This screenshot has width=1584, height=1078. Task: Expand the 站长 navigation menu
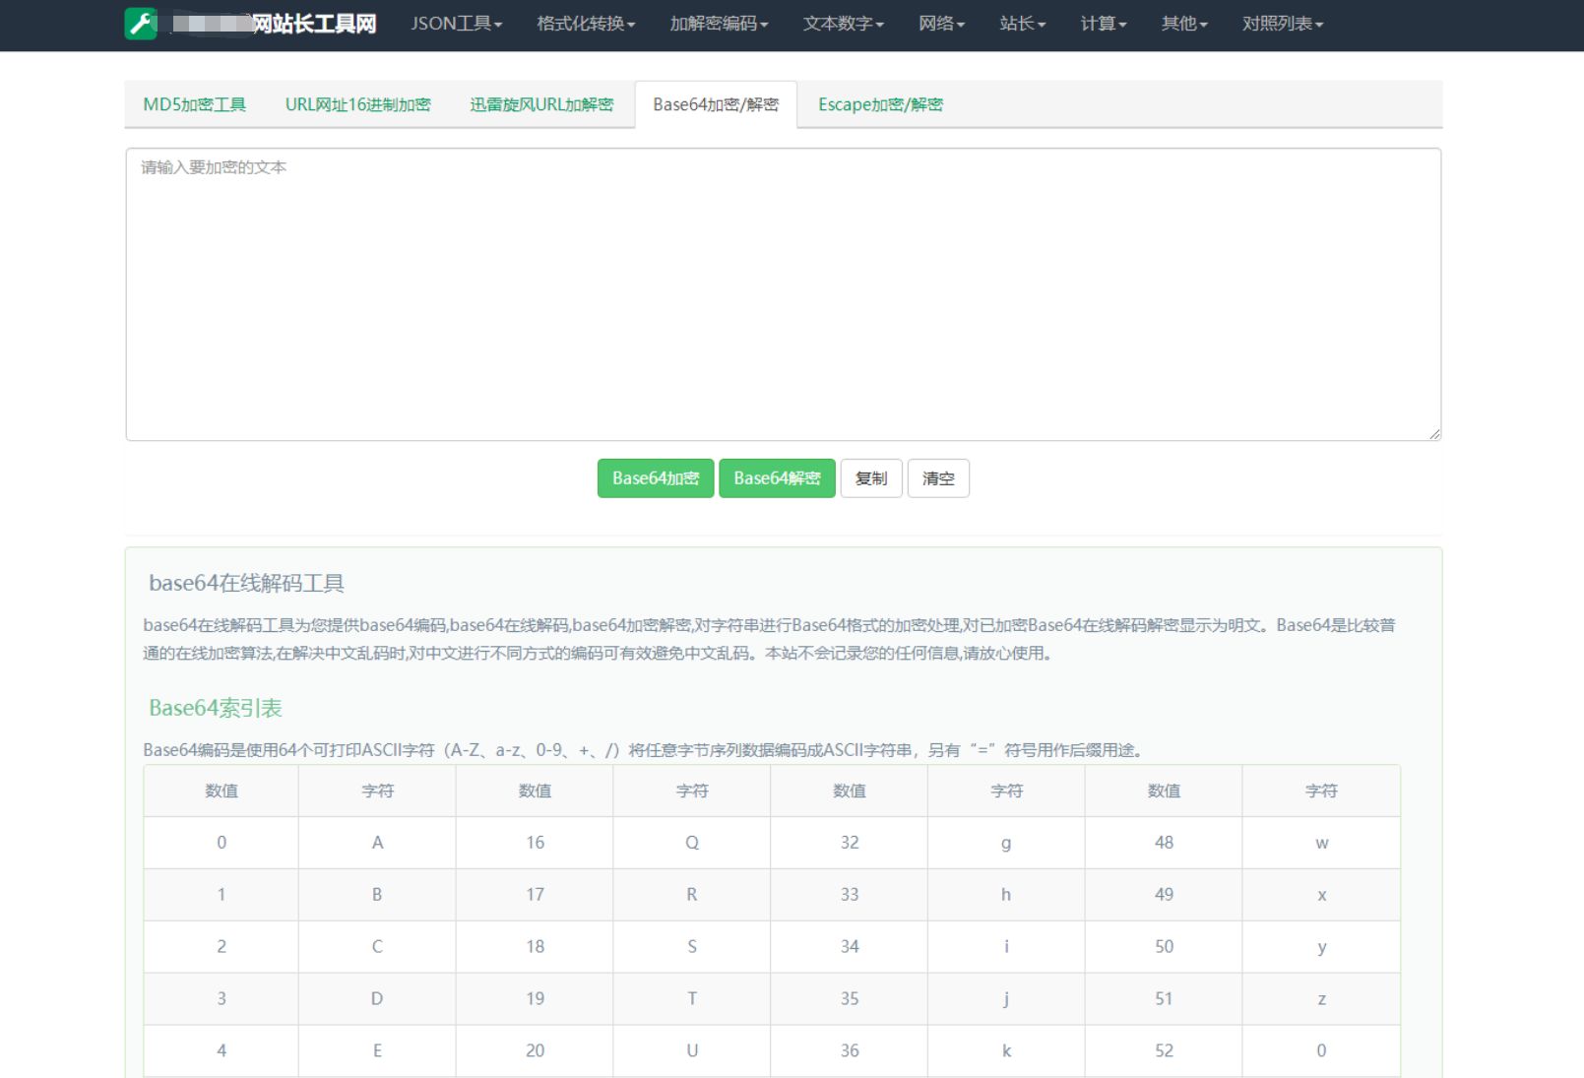click(x=1022, y=24)
